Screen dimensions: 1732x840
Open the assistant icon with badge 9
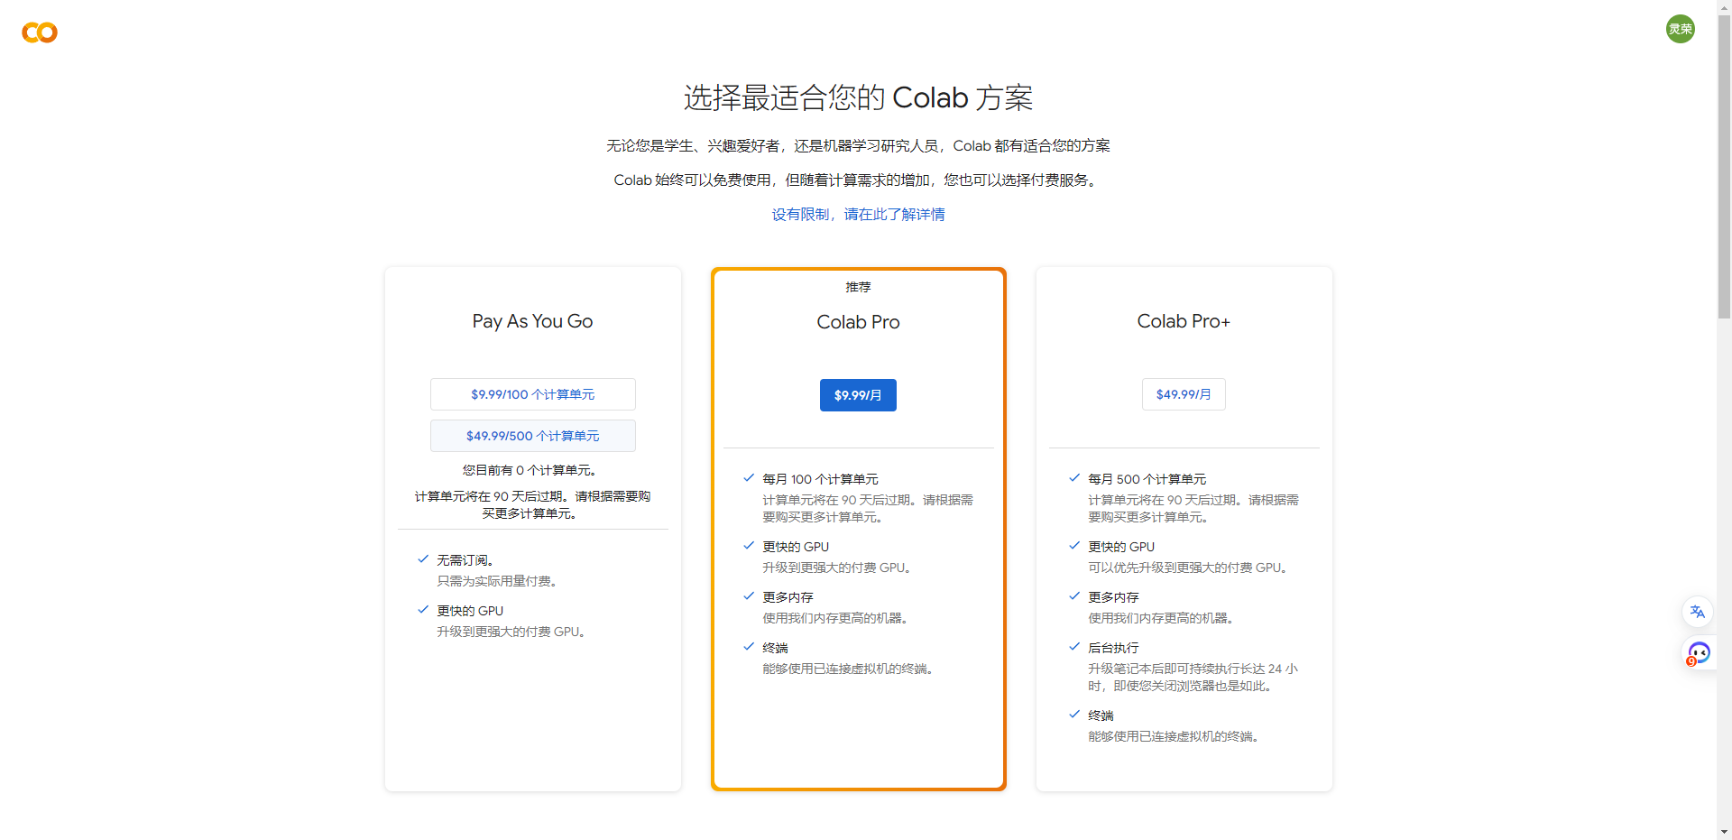(x=1698, y=653)
